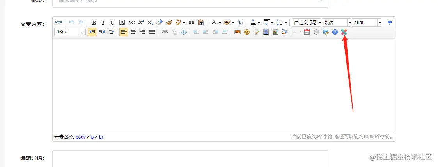
Task: Click the br link in element path
Action: [101, 137]
